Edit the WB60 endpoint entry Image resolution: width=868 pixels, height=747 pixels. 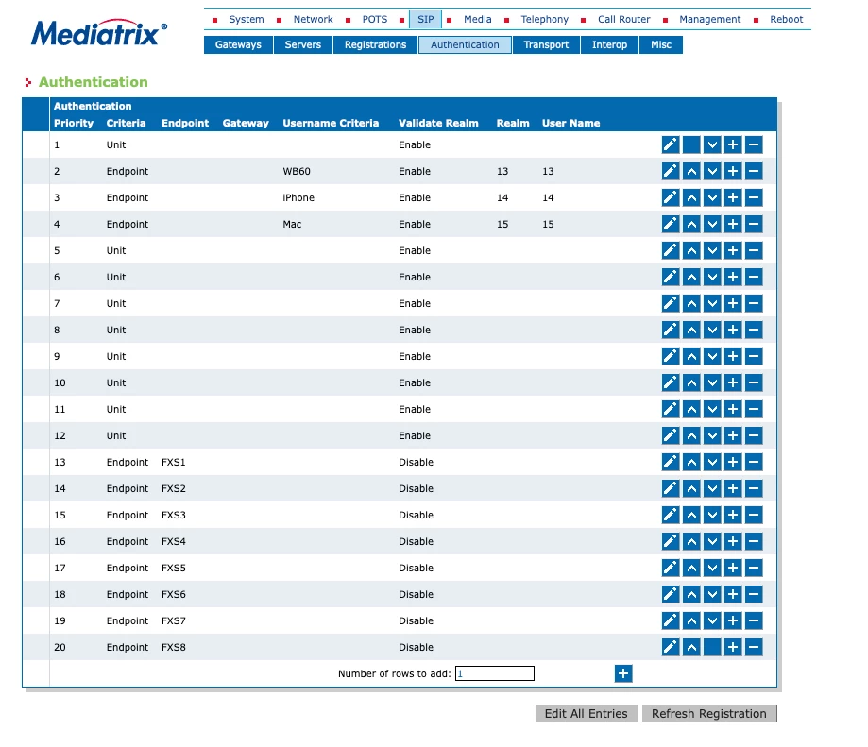coord(671,172)
